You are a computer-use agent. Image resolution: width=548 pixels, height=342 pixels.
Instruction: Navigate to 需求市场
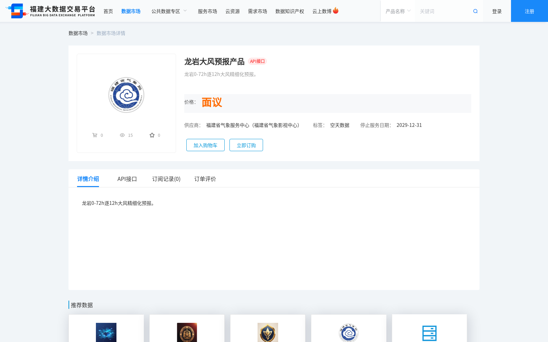pyautogui.click(x=258, y=11)
